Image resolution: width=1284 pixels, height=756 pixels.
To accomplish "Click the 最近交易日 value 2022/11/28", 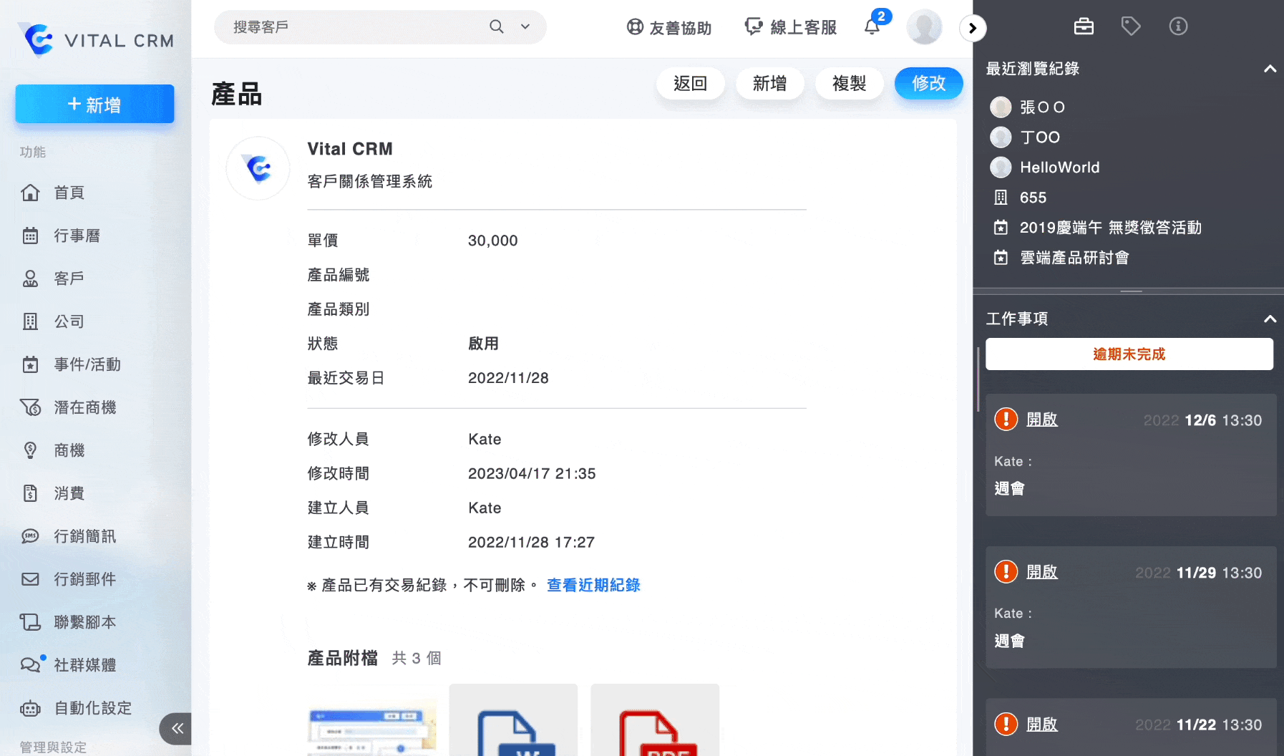I will tap(508, 378).
